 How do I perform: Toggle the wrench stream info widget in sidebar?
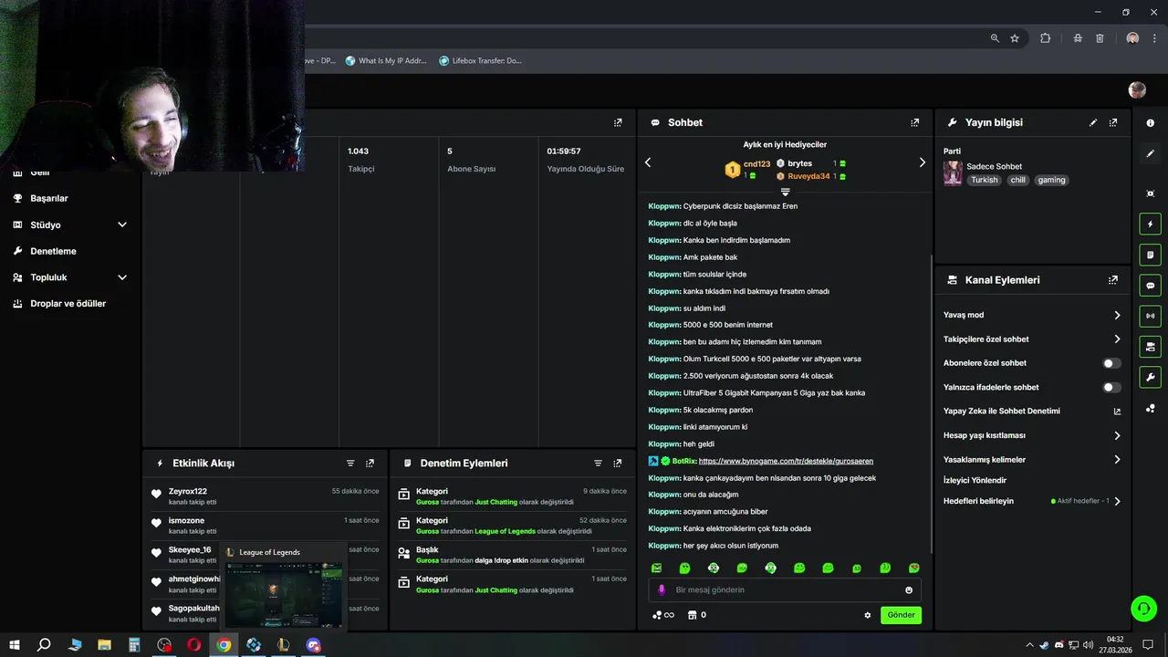(x=1151, y=377)
